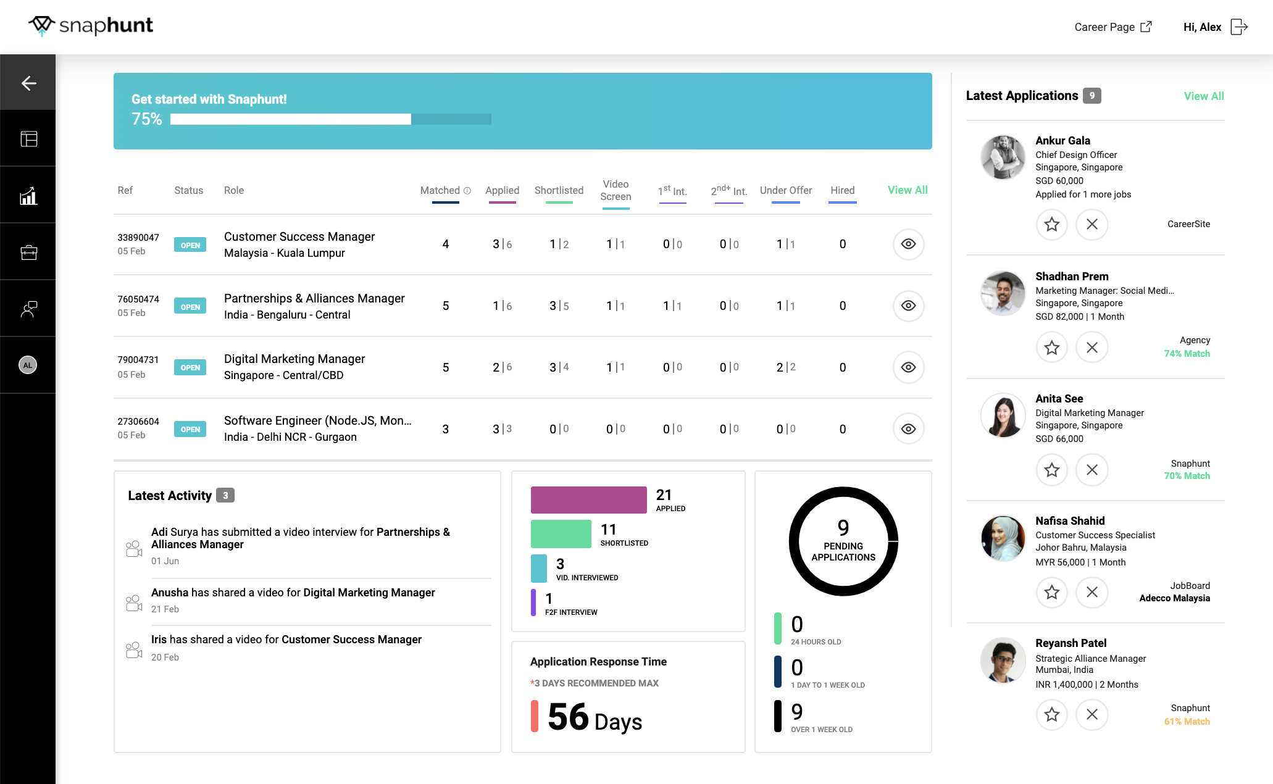Image resolution: width=1273 pixels, height=784 pixels.
Task: Click View All in Latest Applications
Action: pos(1203,96)
